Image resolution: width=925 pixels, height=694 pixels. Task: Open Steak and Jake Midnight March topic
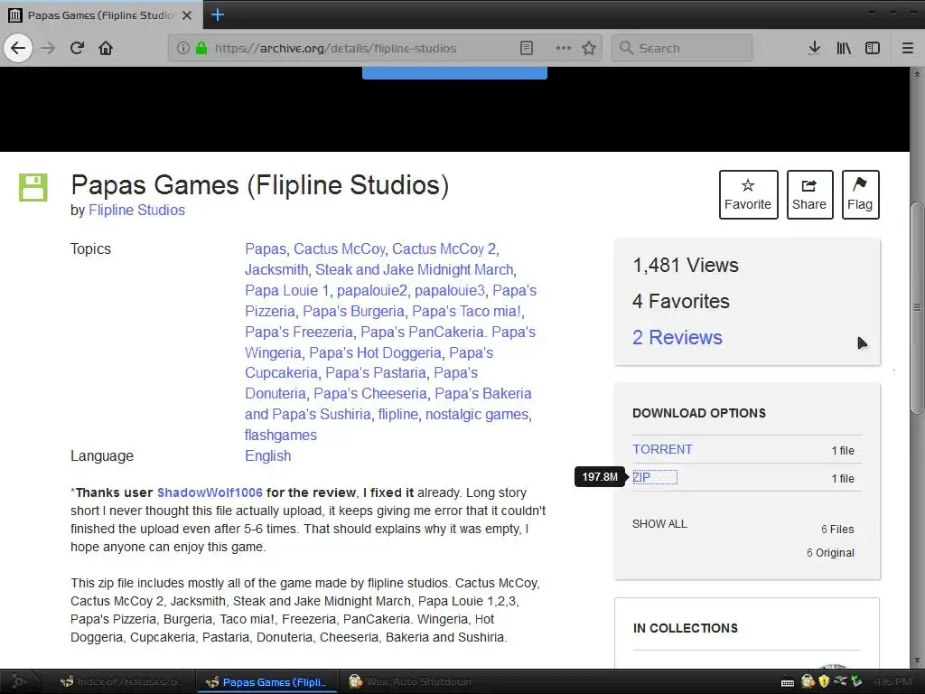414,269
